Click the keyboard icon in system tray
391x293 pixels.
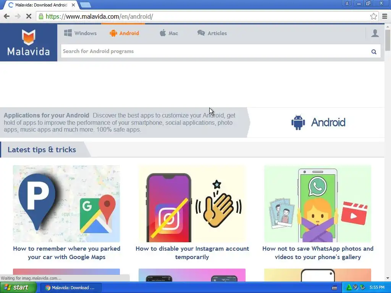334,288
